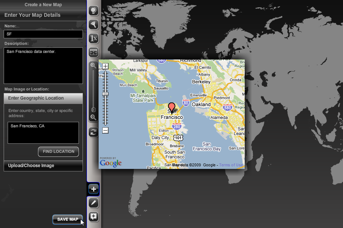The image size is (343, 228).
Task: Click the Google Map zoom slider handle
Action: 105,94
